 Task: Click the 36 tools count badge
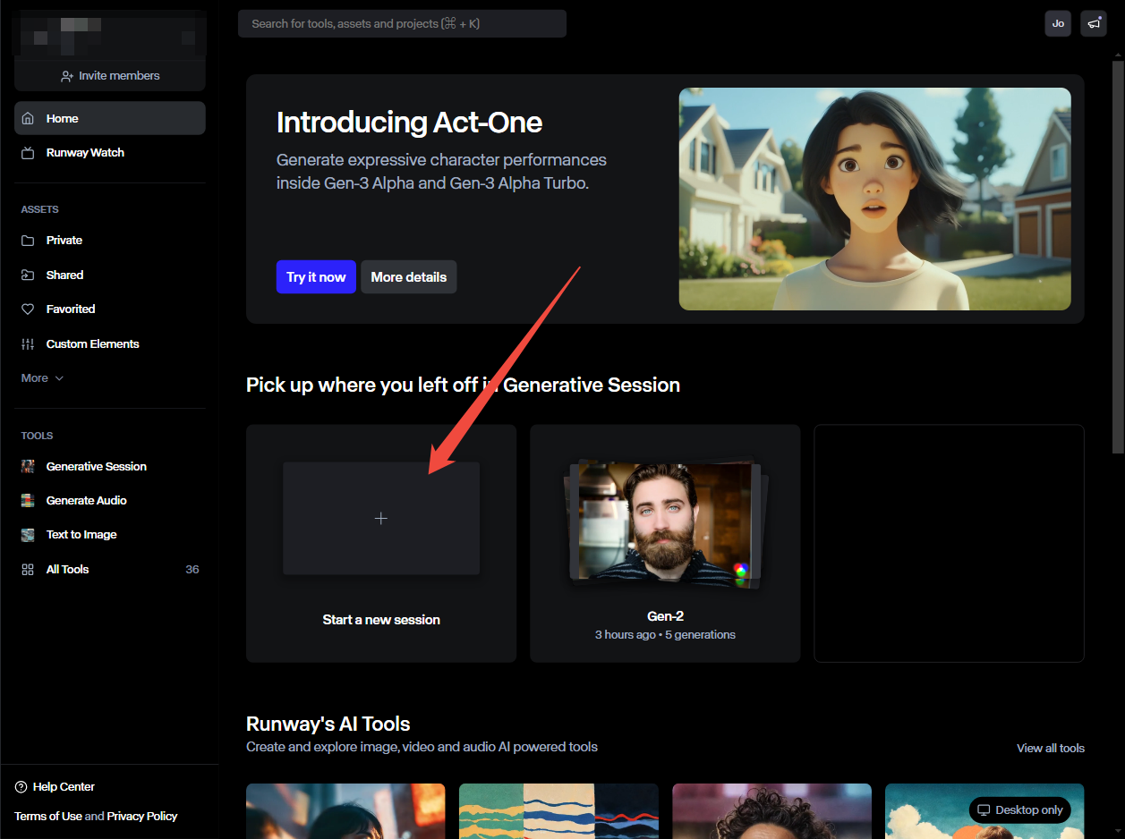click(x=192, y=570)
